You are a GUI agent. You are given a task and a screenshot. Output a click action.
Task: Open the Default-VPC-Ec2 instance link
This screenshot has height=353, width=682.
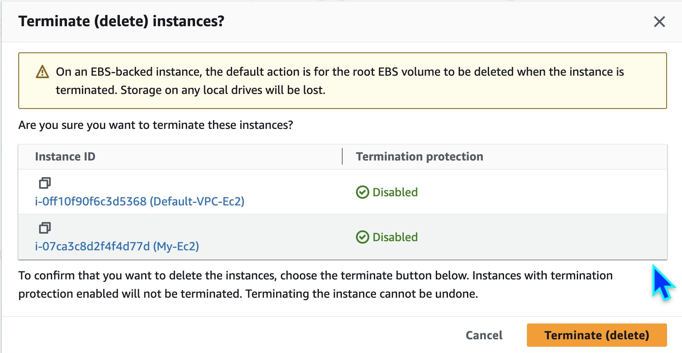pos(139,202)
